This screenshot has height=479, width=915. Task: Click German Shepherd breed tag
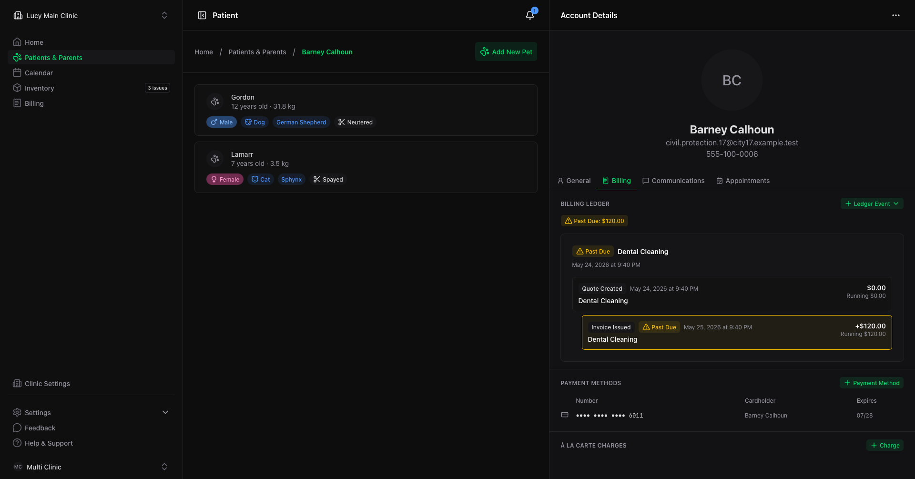pos(301,122)
